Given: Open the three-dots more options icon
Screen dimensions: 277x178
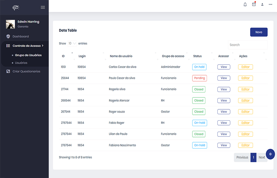Looking at the screenshot, I should pyautogui.click(x=270, y=5).
